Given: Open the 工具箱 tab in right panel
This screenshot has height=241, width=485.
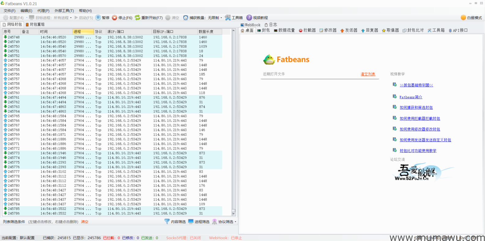Looking at the screenshot, I should [x=436, y=30].
